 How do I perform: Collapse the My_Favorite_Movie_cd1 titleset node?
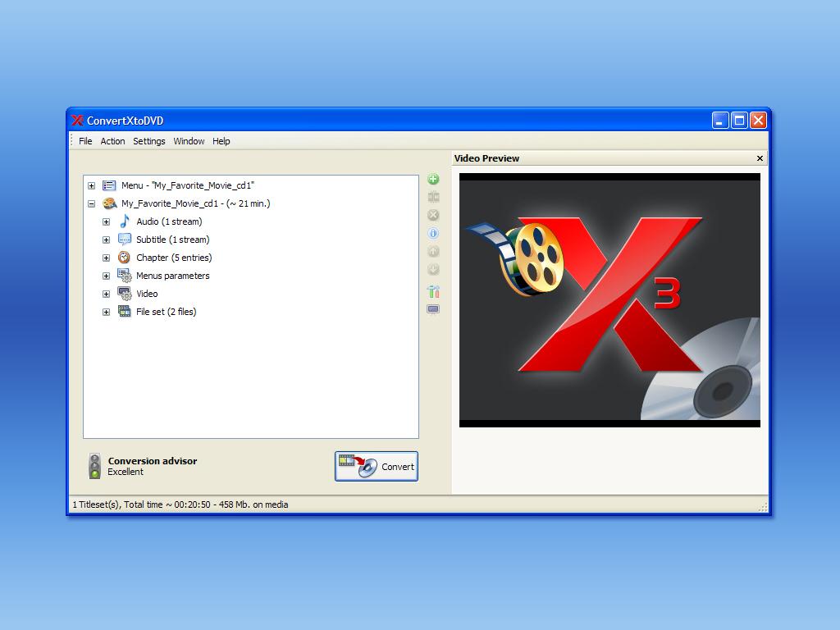point(91,204)
